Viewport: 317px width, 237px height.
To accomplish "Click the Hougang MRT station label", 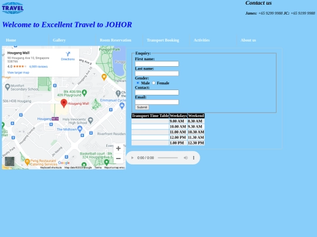I will (x=48, y=119).
